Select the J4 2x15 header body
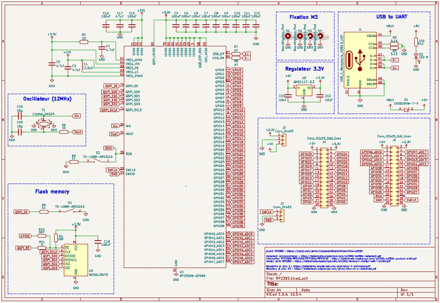Image resolution: width=440 pixels, height=303 pixels. click(324, 177)
